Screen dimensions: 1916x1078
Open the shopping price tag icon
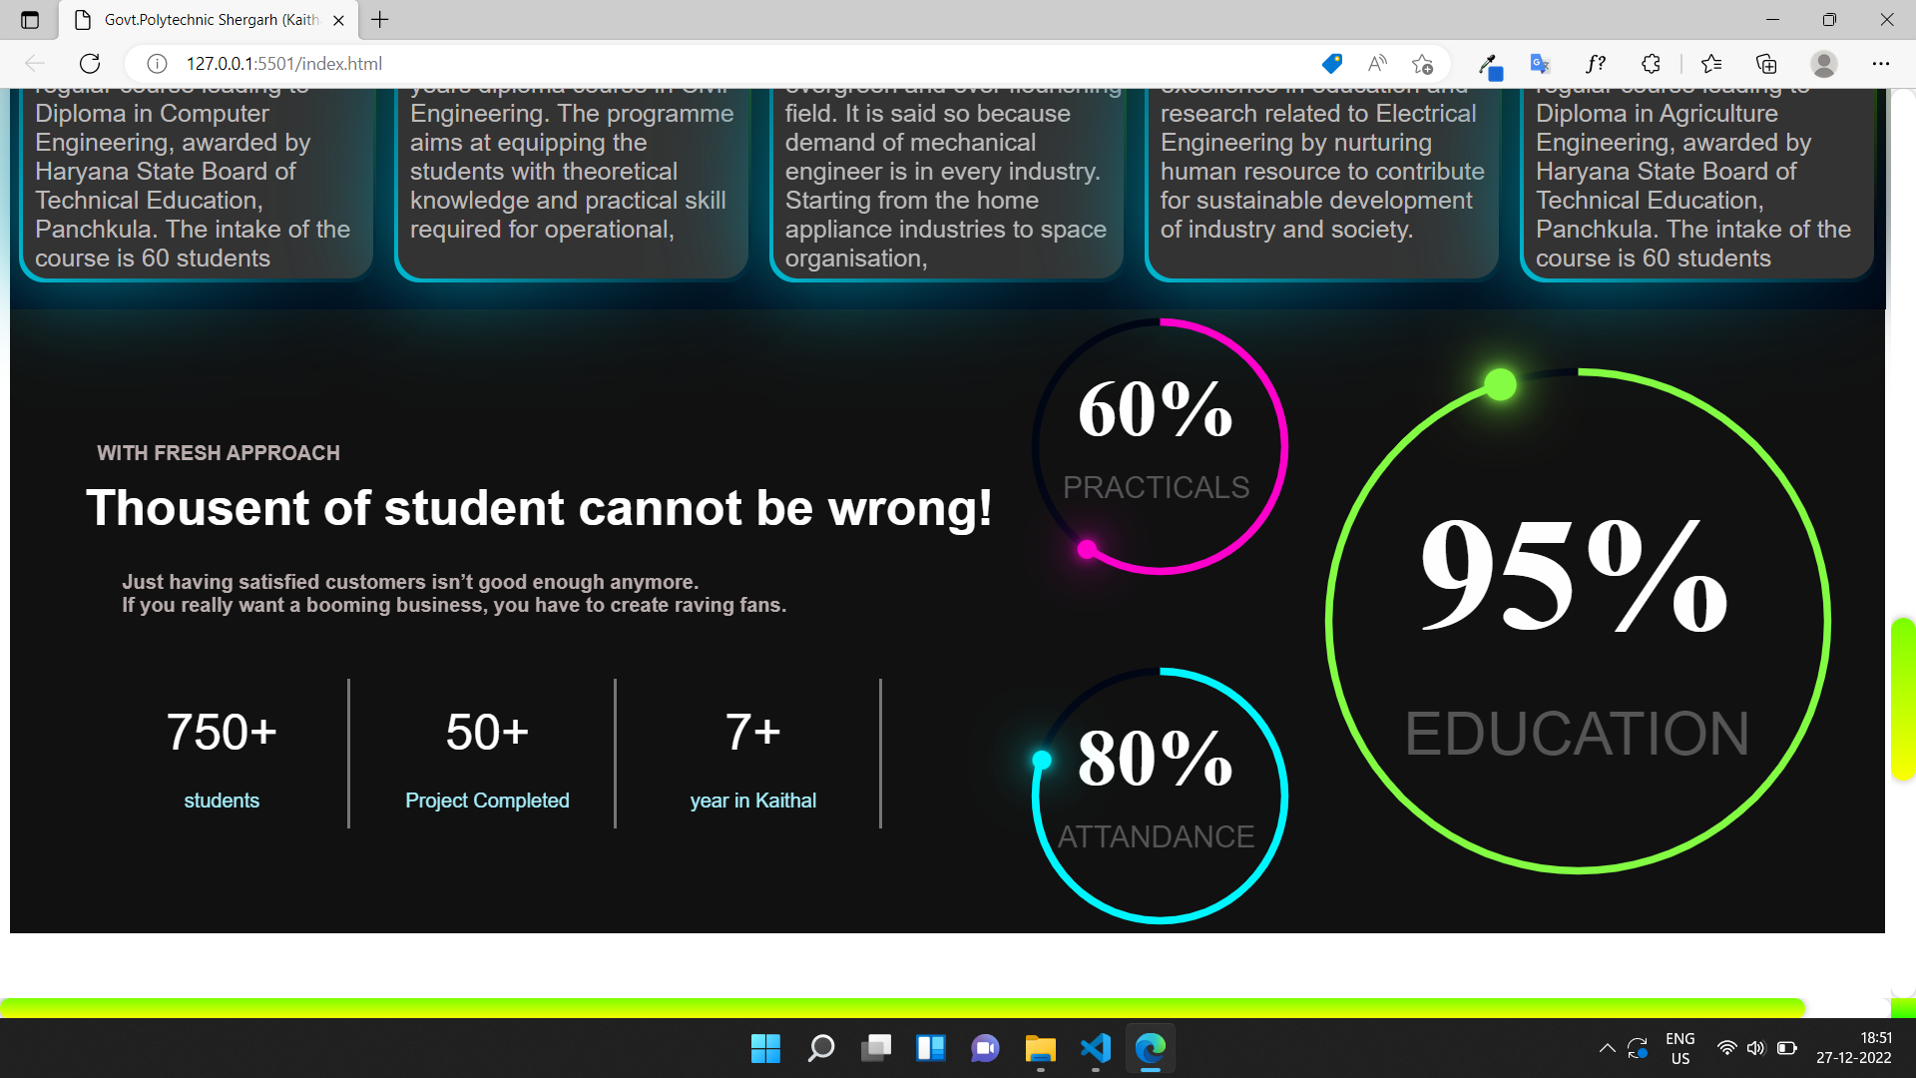pyautogui.click(x=1331, y=64)
